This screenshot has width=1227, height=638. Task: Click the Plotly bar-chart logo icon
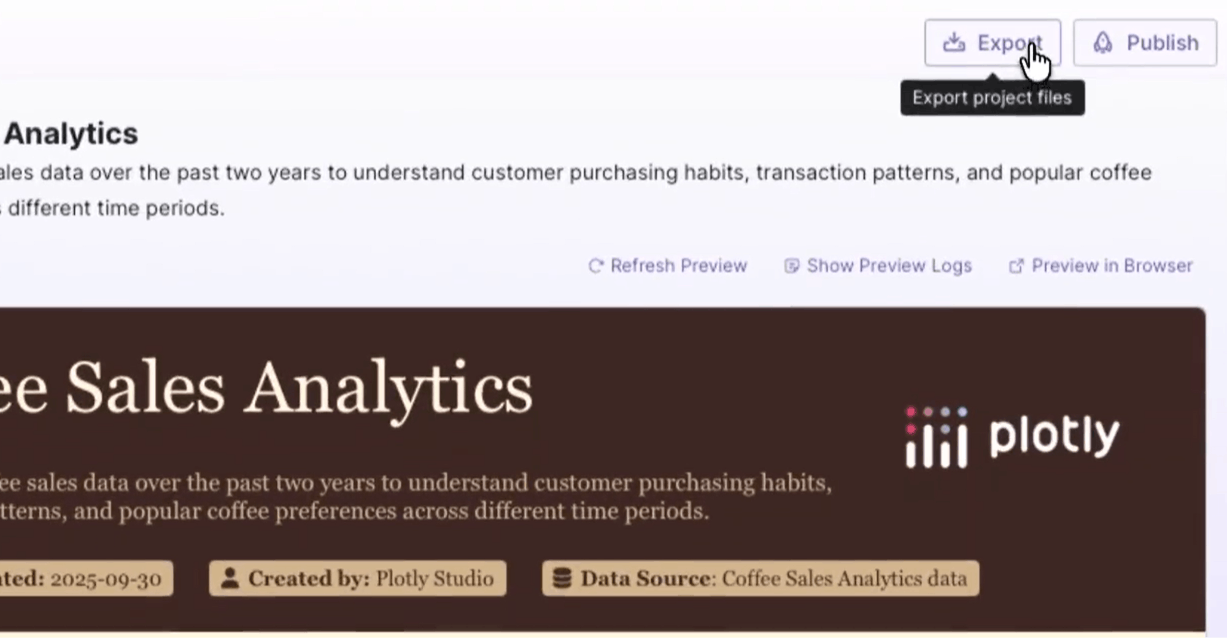(936, 437)
